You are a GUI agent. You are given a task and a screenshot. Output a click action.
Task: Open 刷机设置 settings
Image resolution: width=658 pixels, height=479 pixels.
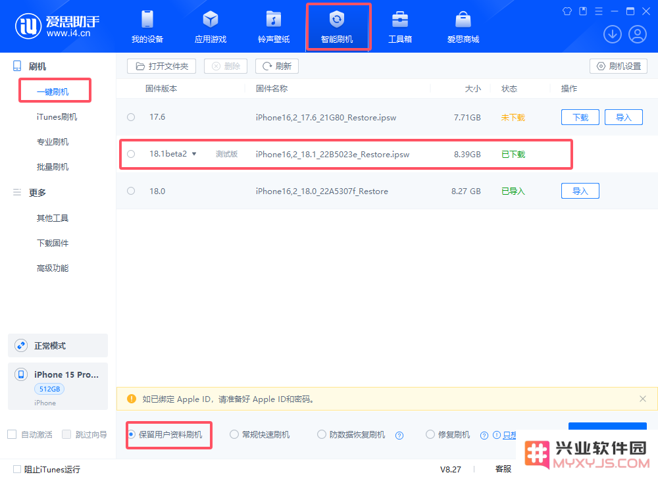pyautogui.click(x=619, y=66)
